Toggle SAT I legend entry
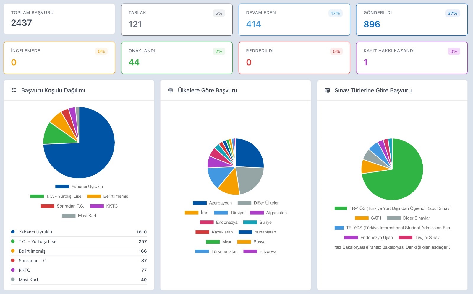The image size is (473, 294). [368, 218]
